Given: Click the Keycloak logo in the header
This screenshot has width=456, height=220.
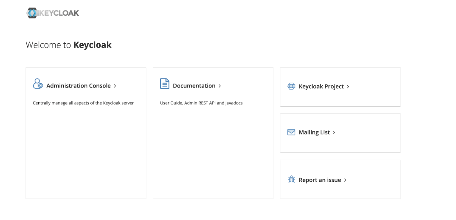Looking at the screenshot, I should 53,13.
